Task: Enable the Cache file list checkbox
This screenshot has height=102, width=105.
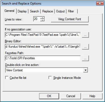Action: pyautogui.click(x=7, y=78)
